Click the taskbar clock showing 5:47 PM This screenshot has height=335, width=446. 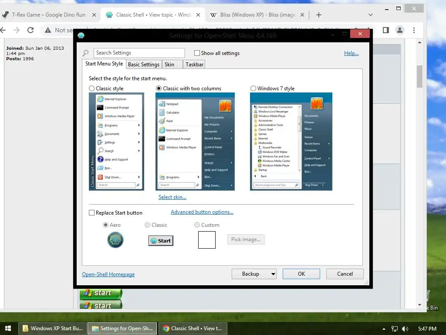click(x=427, y=329)
